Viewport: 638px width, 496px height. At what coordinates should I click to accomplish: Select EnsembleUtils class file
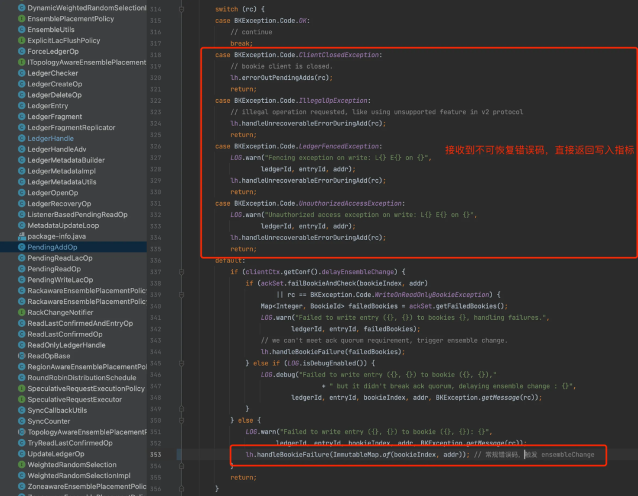[x=51, y=30]
